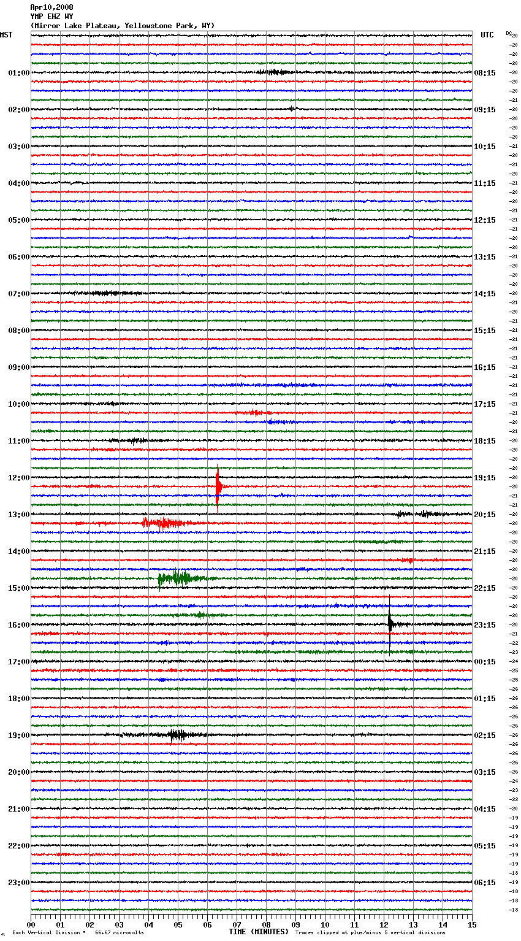Select the 13:00 MST time label
This screenshot has height=941, width=521.
[19, 515]
